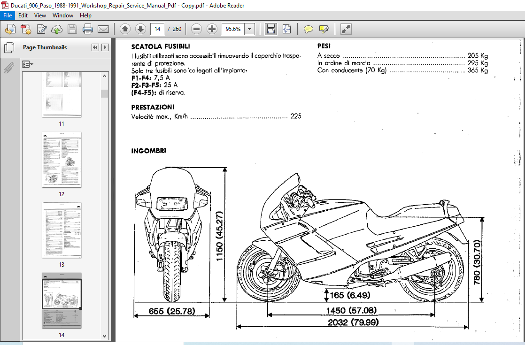
Task: Select page 12 thumbnail
Action: [x=62, y=160]
